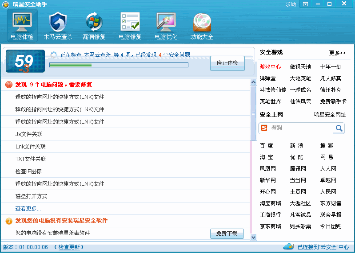Screen dimensions: 355x253
Task: Open the 弹弹堂 game link
Action: [267, 78]
